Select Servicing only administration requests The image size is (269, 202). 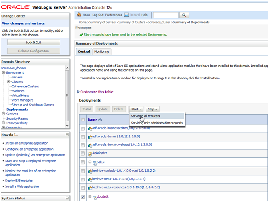click(157, 123)
